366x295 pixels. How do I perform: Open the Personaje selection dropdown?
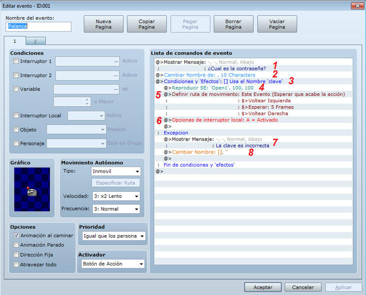(x=77, y=144)
